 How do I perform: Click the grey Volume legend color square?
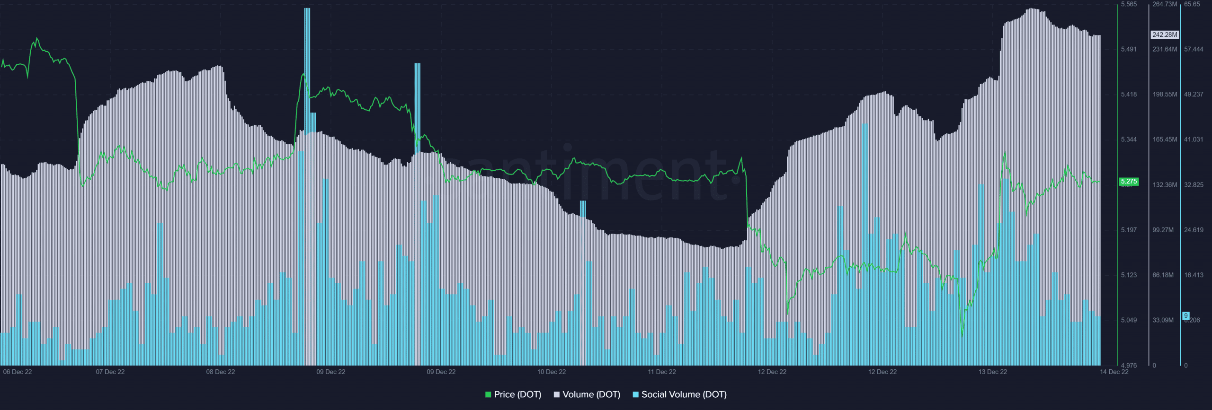(556, 394)
